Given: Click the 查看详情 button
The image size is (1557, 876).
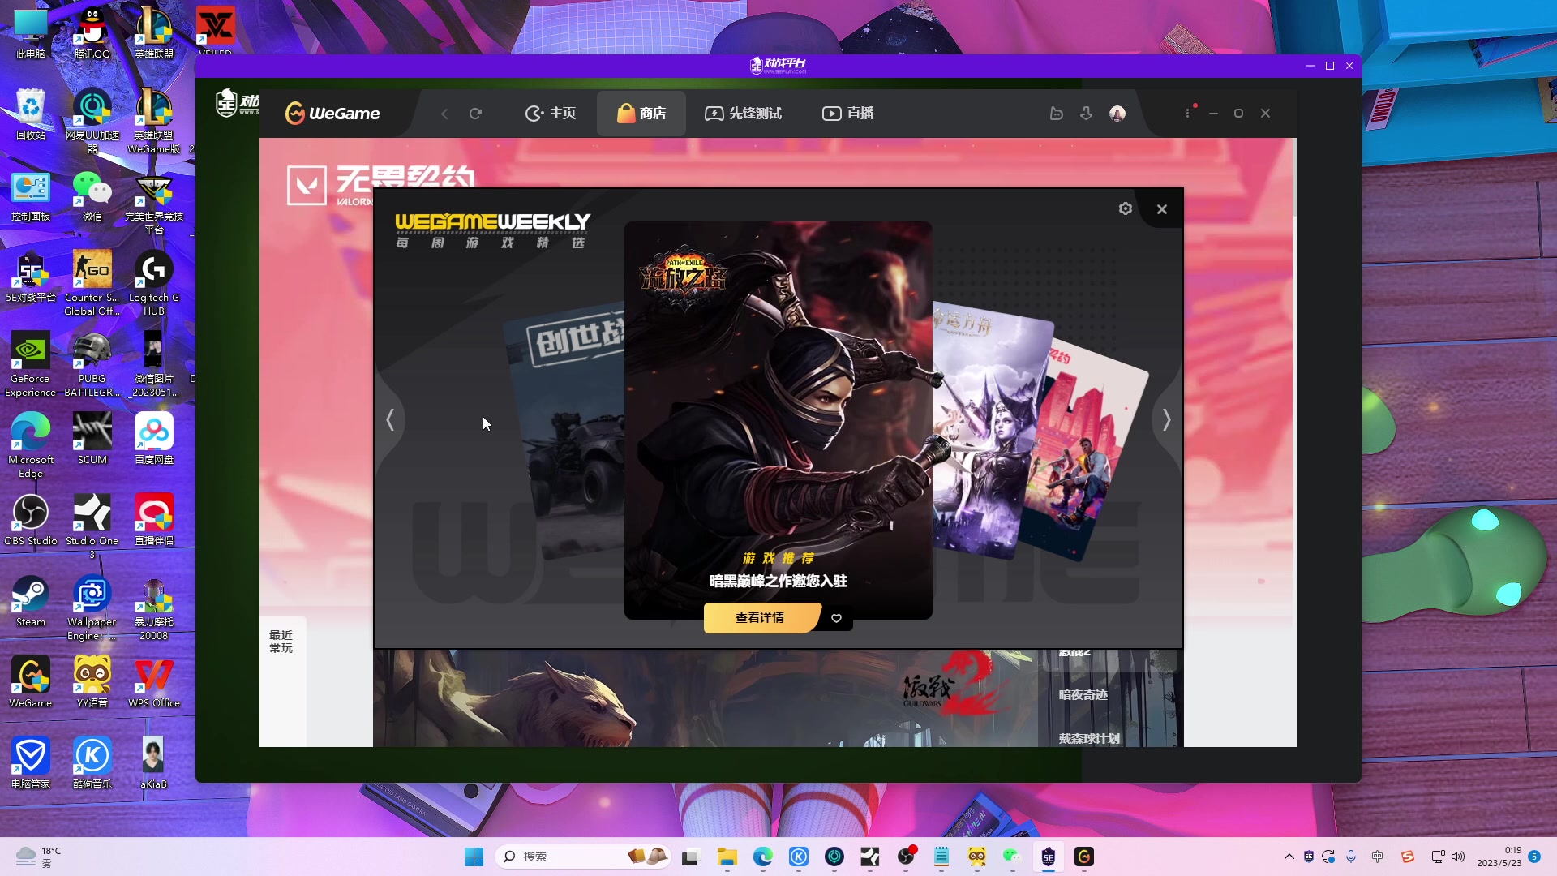Looking at the screenshot, I should pyautogui.click(x=760, y=618).
